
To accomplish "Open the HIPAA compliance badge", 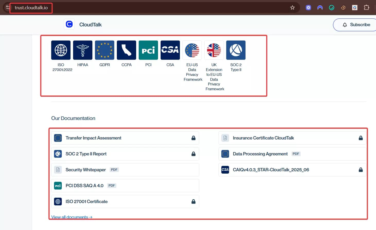I will coord(83,50).
